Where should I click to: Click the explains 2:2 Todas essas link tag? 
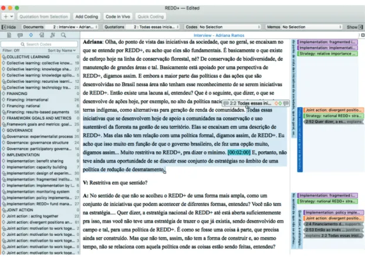pos(333,236)
